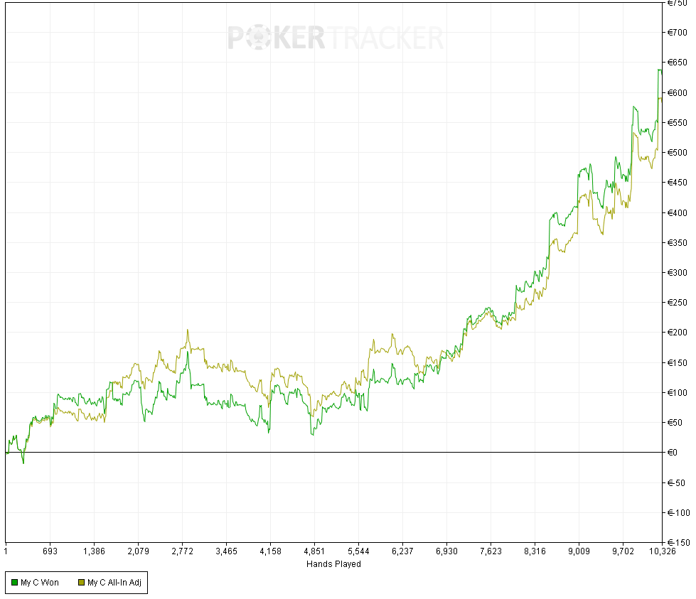The image size is (696, 599).
Task: Click the €450 y-axis label
Action: click(677, 183)
